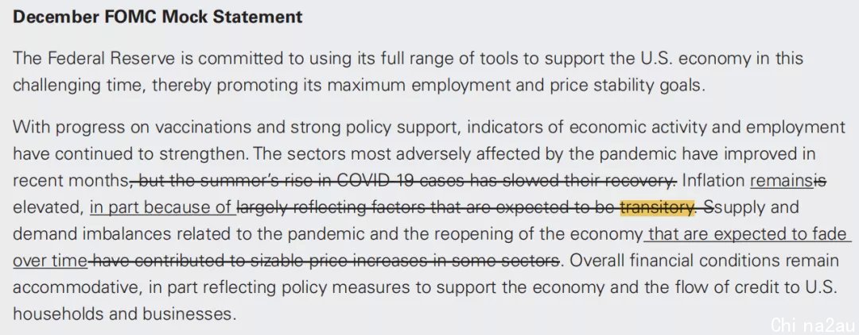The image size is (859, 335).
Task: Click the word 'elevated' at line start
Action: [x=48, y=208]
